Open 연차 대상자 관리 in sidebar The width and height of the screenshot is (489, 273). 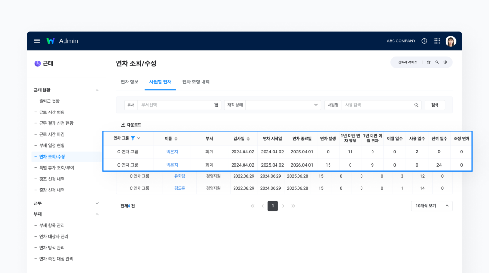coord(53,237)
